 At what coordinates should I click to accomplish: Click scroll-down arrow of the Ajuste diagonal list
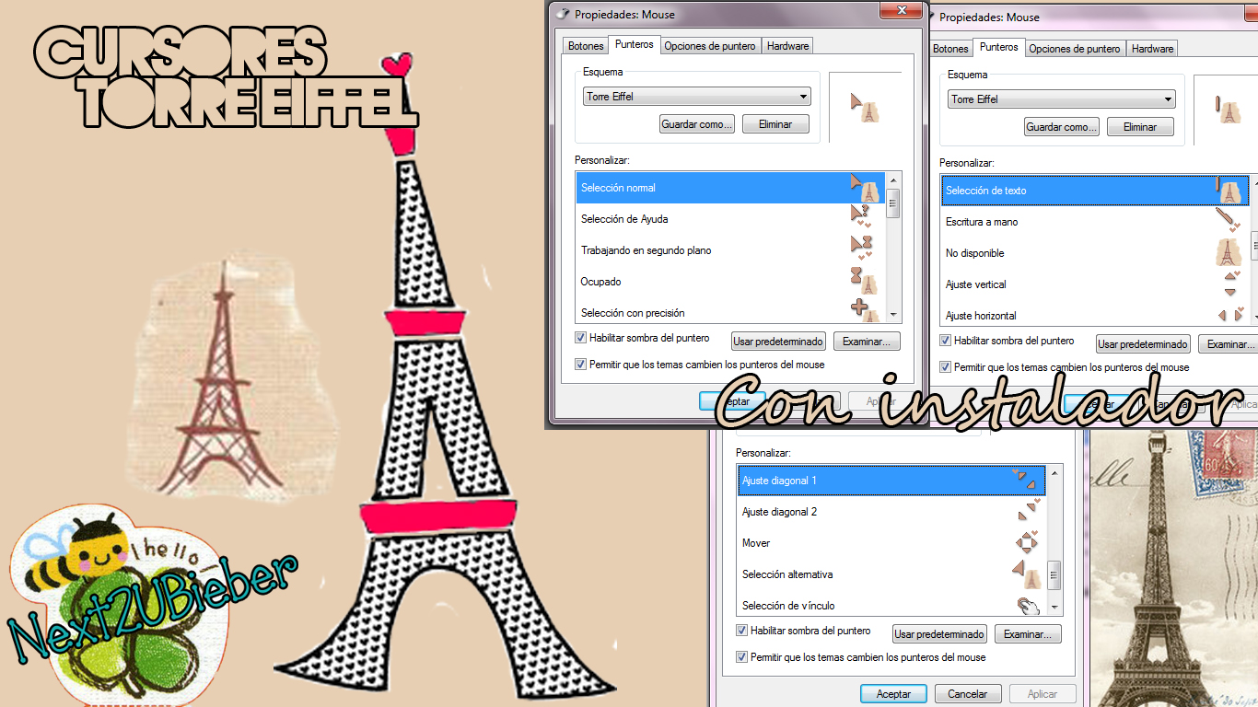pyautogui.click(x=1054, y=607)
